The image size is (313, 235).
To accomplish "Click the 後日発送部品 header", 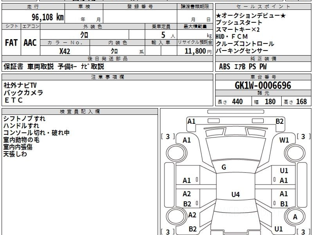I will tap(107, 59).
